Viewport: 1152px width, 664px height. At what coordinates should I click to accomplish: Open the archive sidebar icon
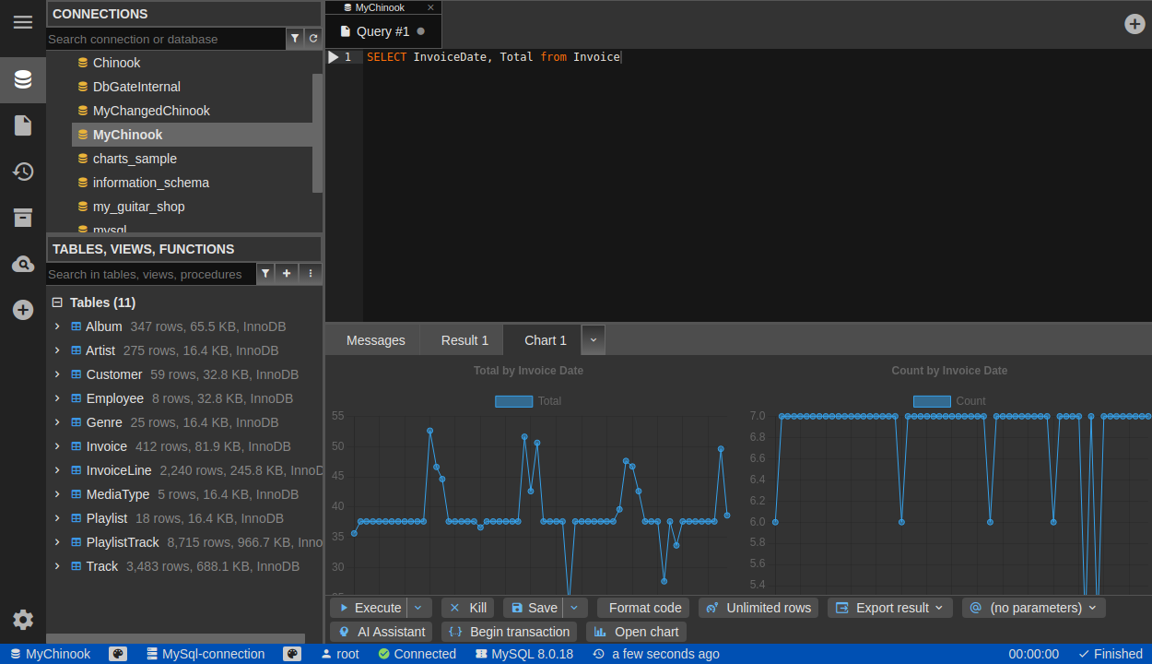pos(23,218)
